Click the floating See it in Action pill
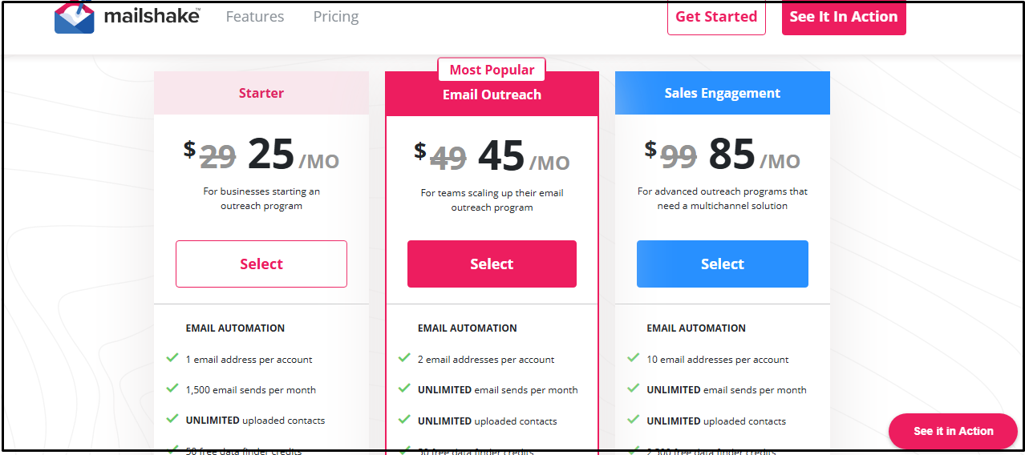 coord(953,431)
